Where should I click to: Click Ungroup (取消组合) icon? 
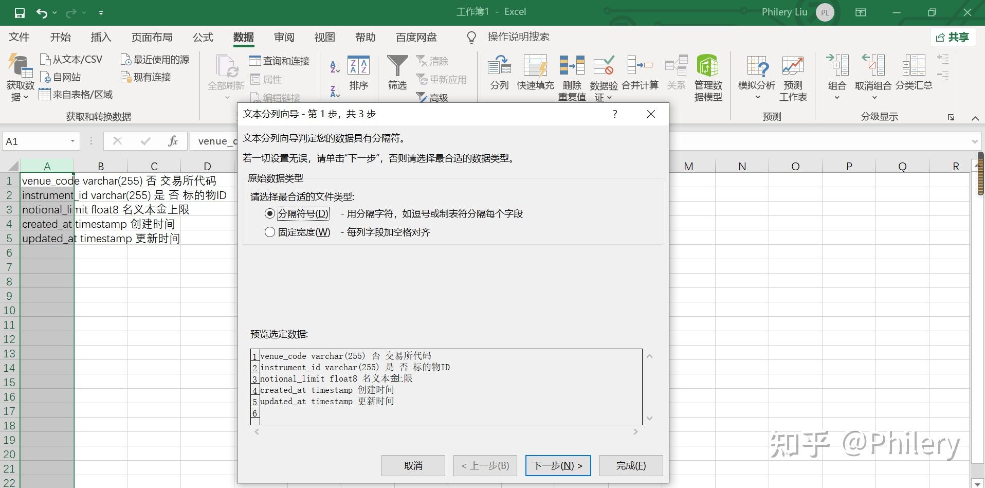(873, 78)
